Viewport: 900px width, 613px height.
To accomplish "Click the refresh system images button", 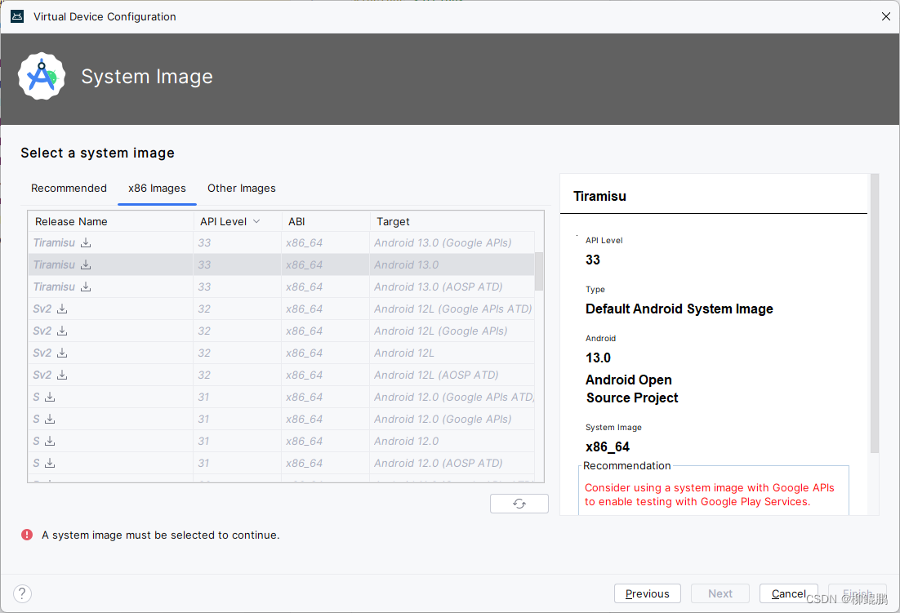I will [519, 504].
